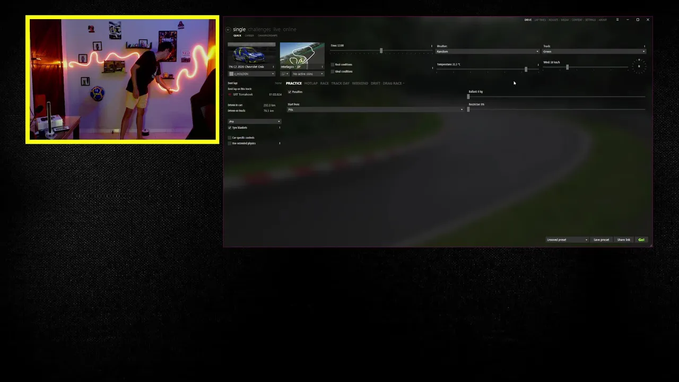Select the DRIFT mode

[376, 83]
